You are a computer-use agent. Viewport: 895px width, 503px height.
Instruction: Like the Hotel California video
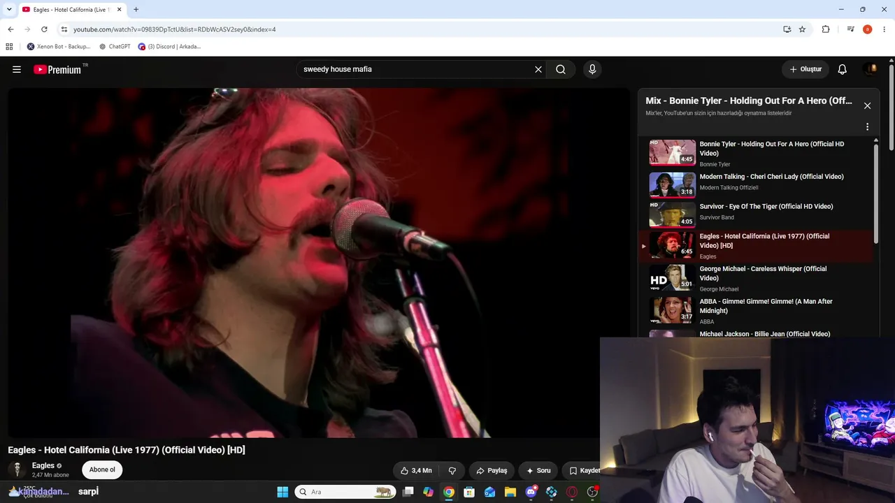(x=416, y=471)
